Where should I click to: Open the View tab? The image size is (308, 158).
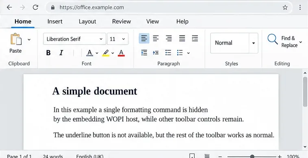[x=153, y=21]
